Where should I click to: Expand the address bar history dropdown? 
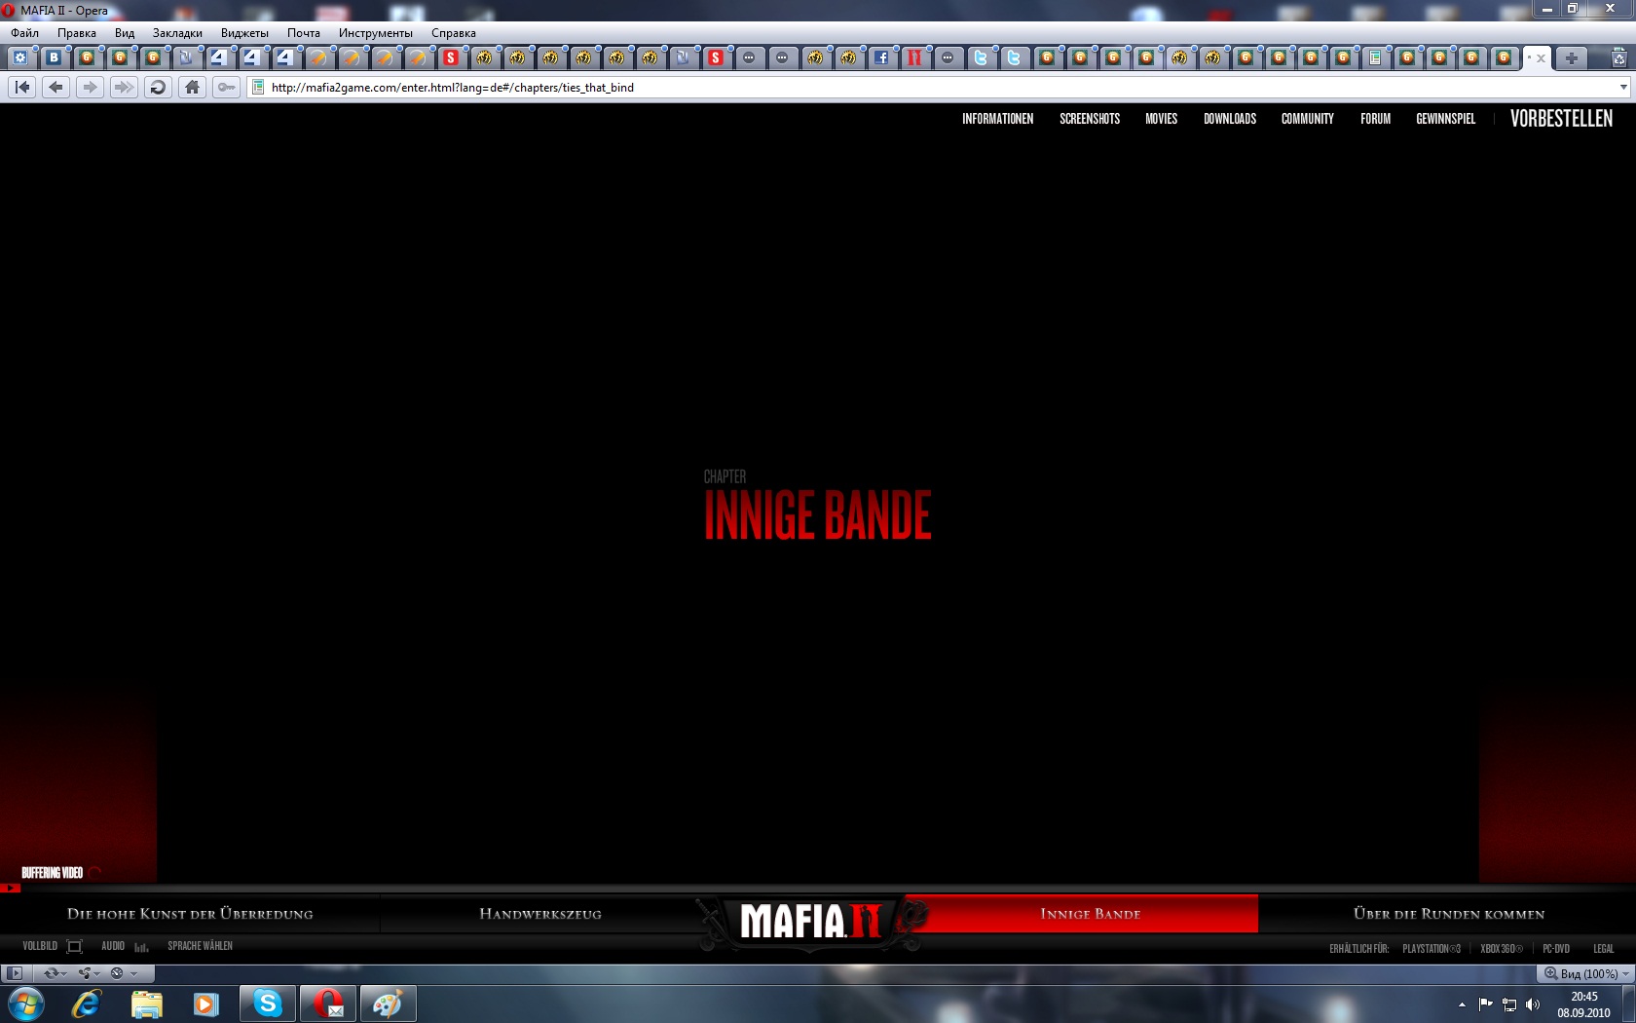[x=1622, y=88]
